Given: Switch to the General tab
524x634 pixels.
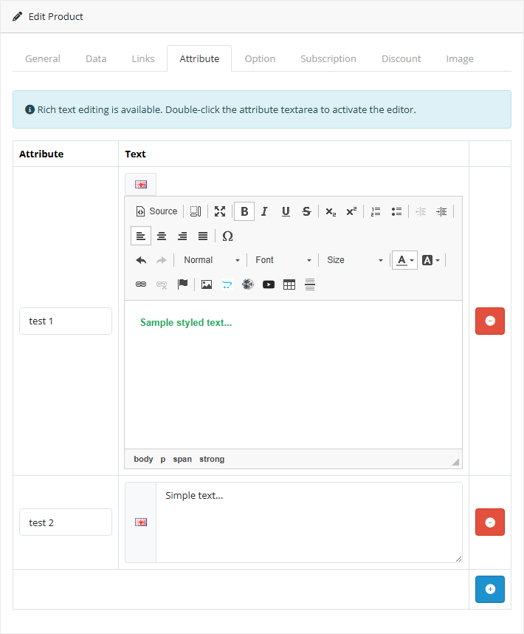Looking at the screenshot, I should pos(43,58).
